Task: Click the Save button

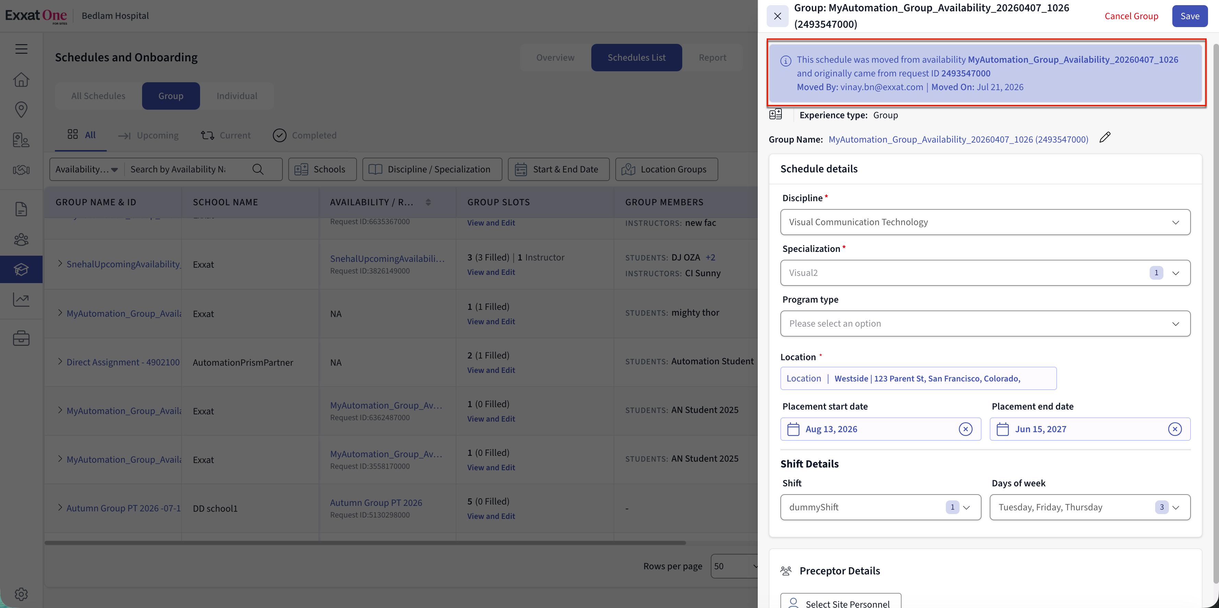Action: 1190,16
